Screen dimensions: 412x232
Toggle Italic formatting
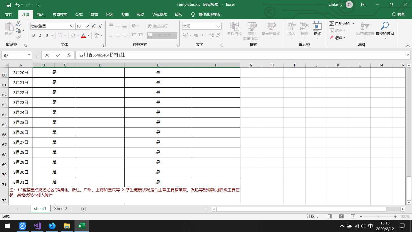click(40, 35)
